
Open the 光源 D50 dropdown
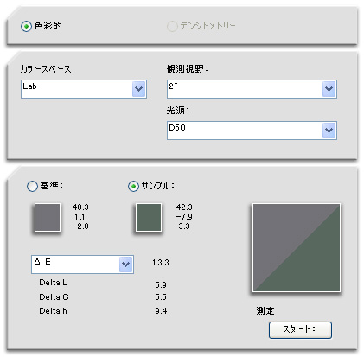(x=252, y=131)
